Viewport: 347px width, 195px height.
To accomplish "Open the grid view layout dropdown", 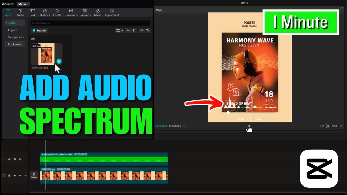I will point(120,31).
